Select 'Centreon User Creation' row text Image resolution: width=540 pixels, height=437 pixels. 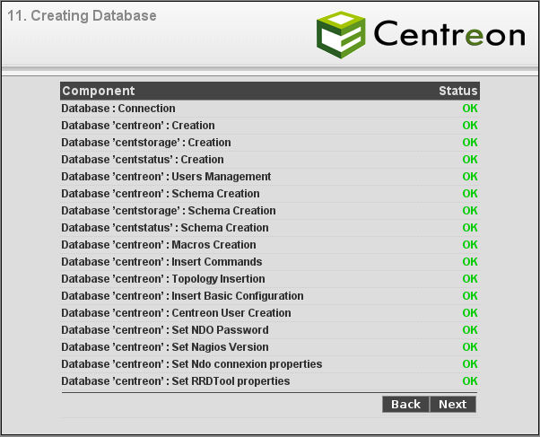[176, 313]
